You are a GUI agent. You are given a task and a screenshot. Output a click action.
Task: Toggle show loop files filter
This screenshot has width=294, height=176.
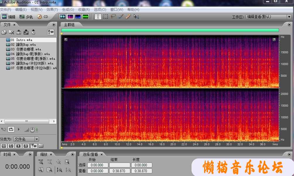coord(11,146)
